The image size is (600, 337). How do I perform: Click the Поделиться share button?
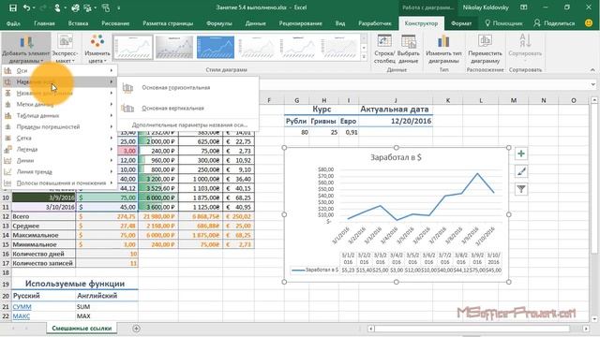[x=554, y=23]
